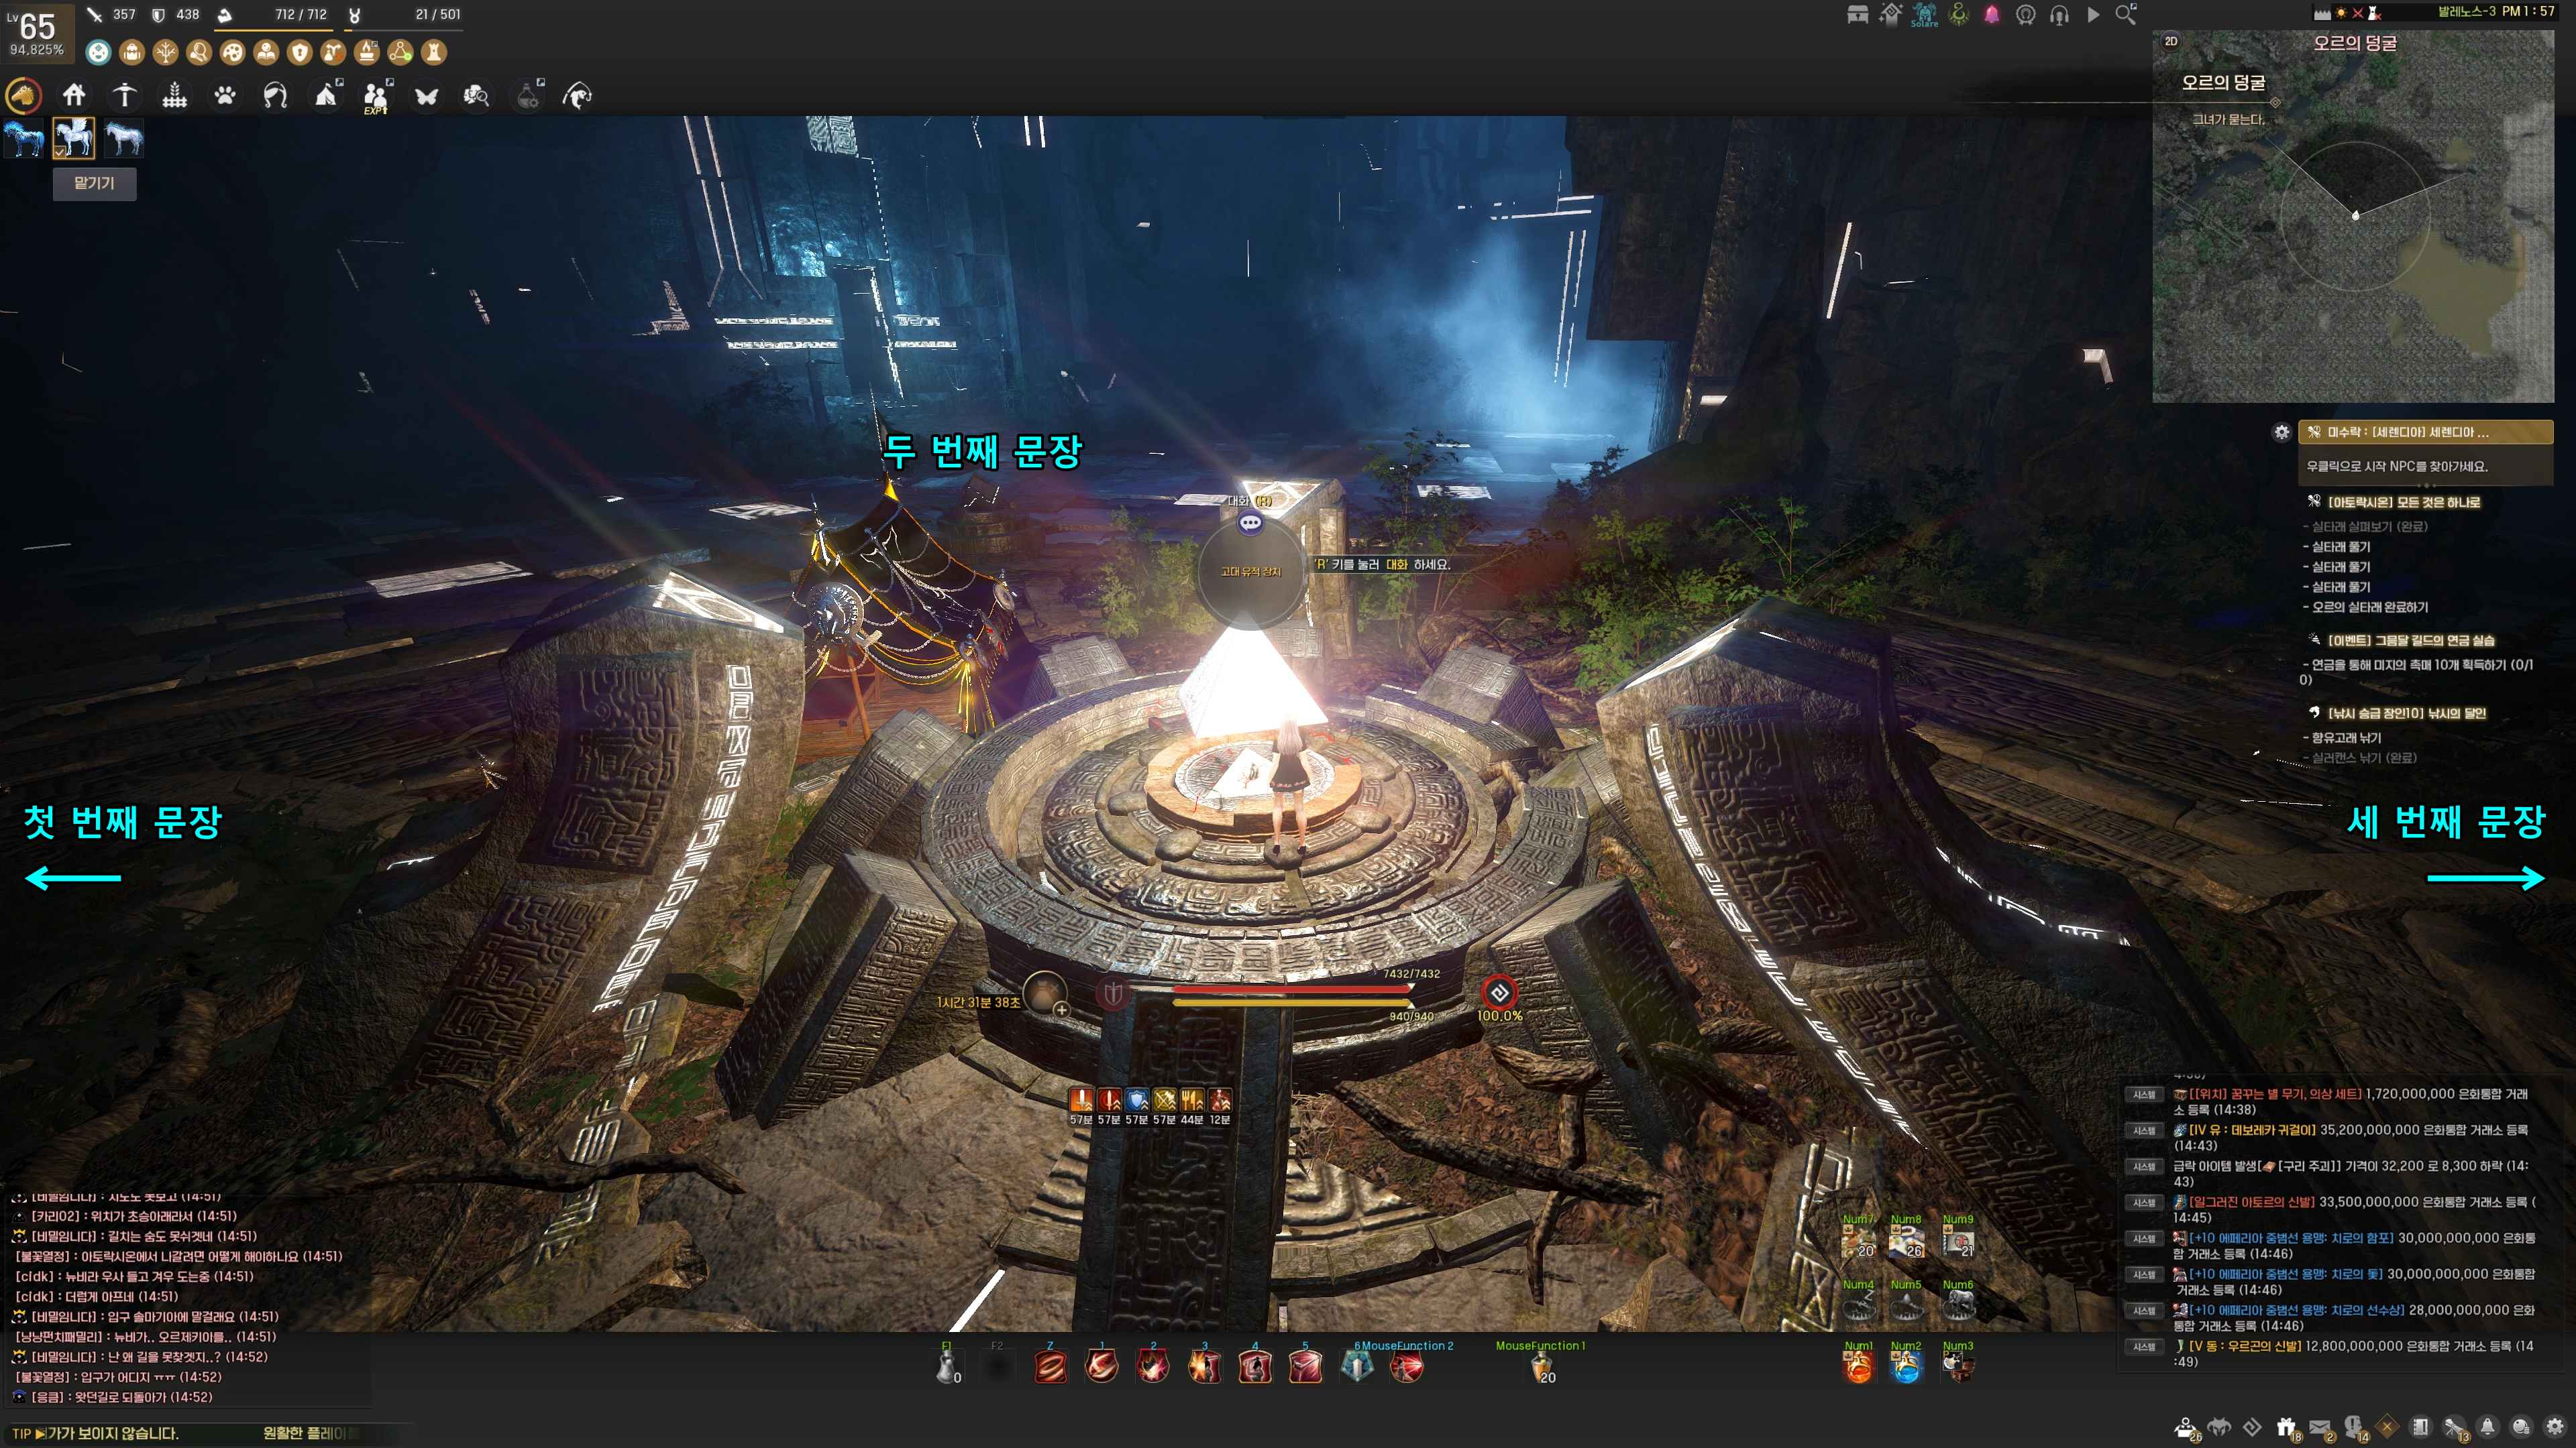
Task: Select the checked winged horse mount
Action: pos(74,138)
